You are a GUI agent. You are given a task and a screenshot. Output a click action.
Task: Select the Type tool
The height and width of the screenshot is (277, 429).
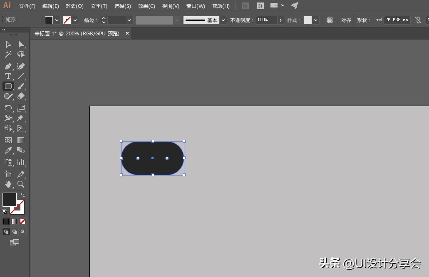[8, 76]
